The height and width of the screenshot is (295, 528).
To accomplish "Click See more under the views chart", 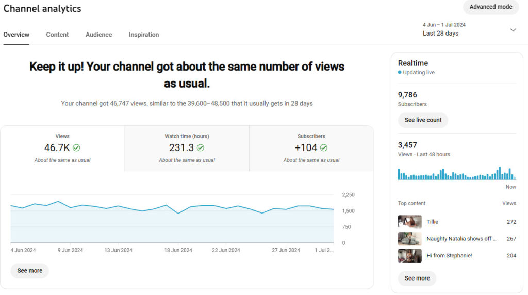I will pyautogui.click(x=30, y=271).
